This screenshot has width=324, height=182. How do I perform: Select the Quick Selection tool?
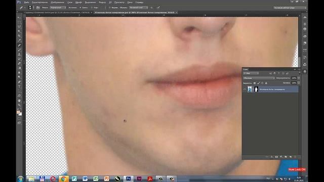[x=19, y=31]
